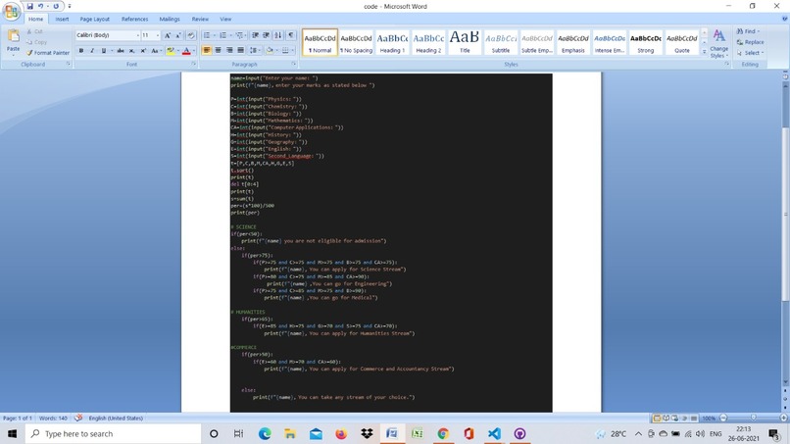Expand the Styles gallery More arrow

coord(705,52)
